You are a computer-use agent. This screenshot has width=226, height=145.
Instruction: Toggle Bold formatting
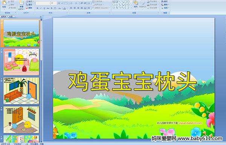(x=37, y=8)
